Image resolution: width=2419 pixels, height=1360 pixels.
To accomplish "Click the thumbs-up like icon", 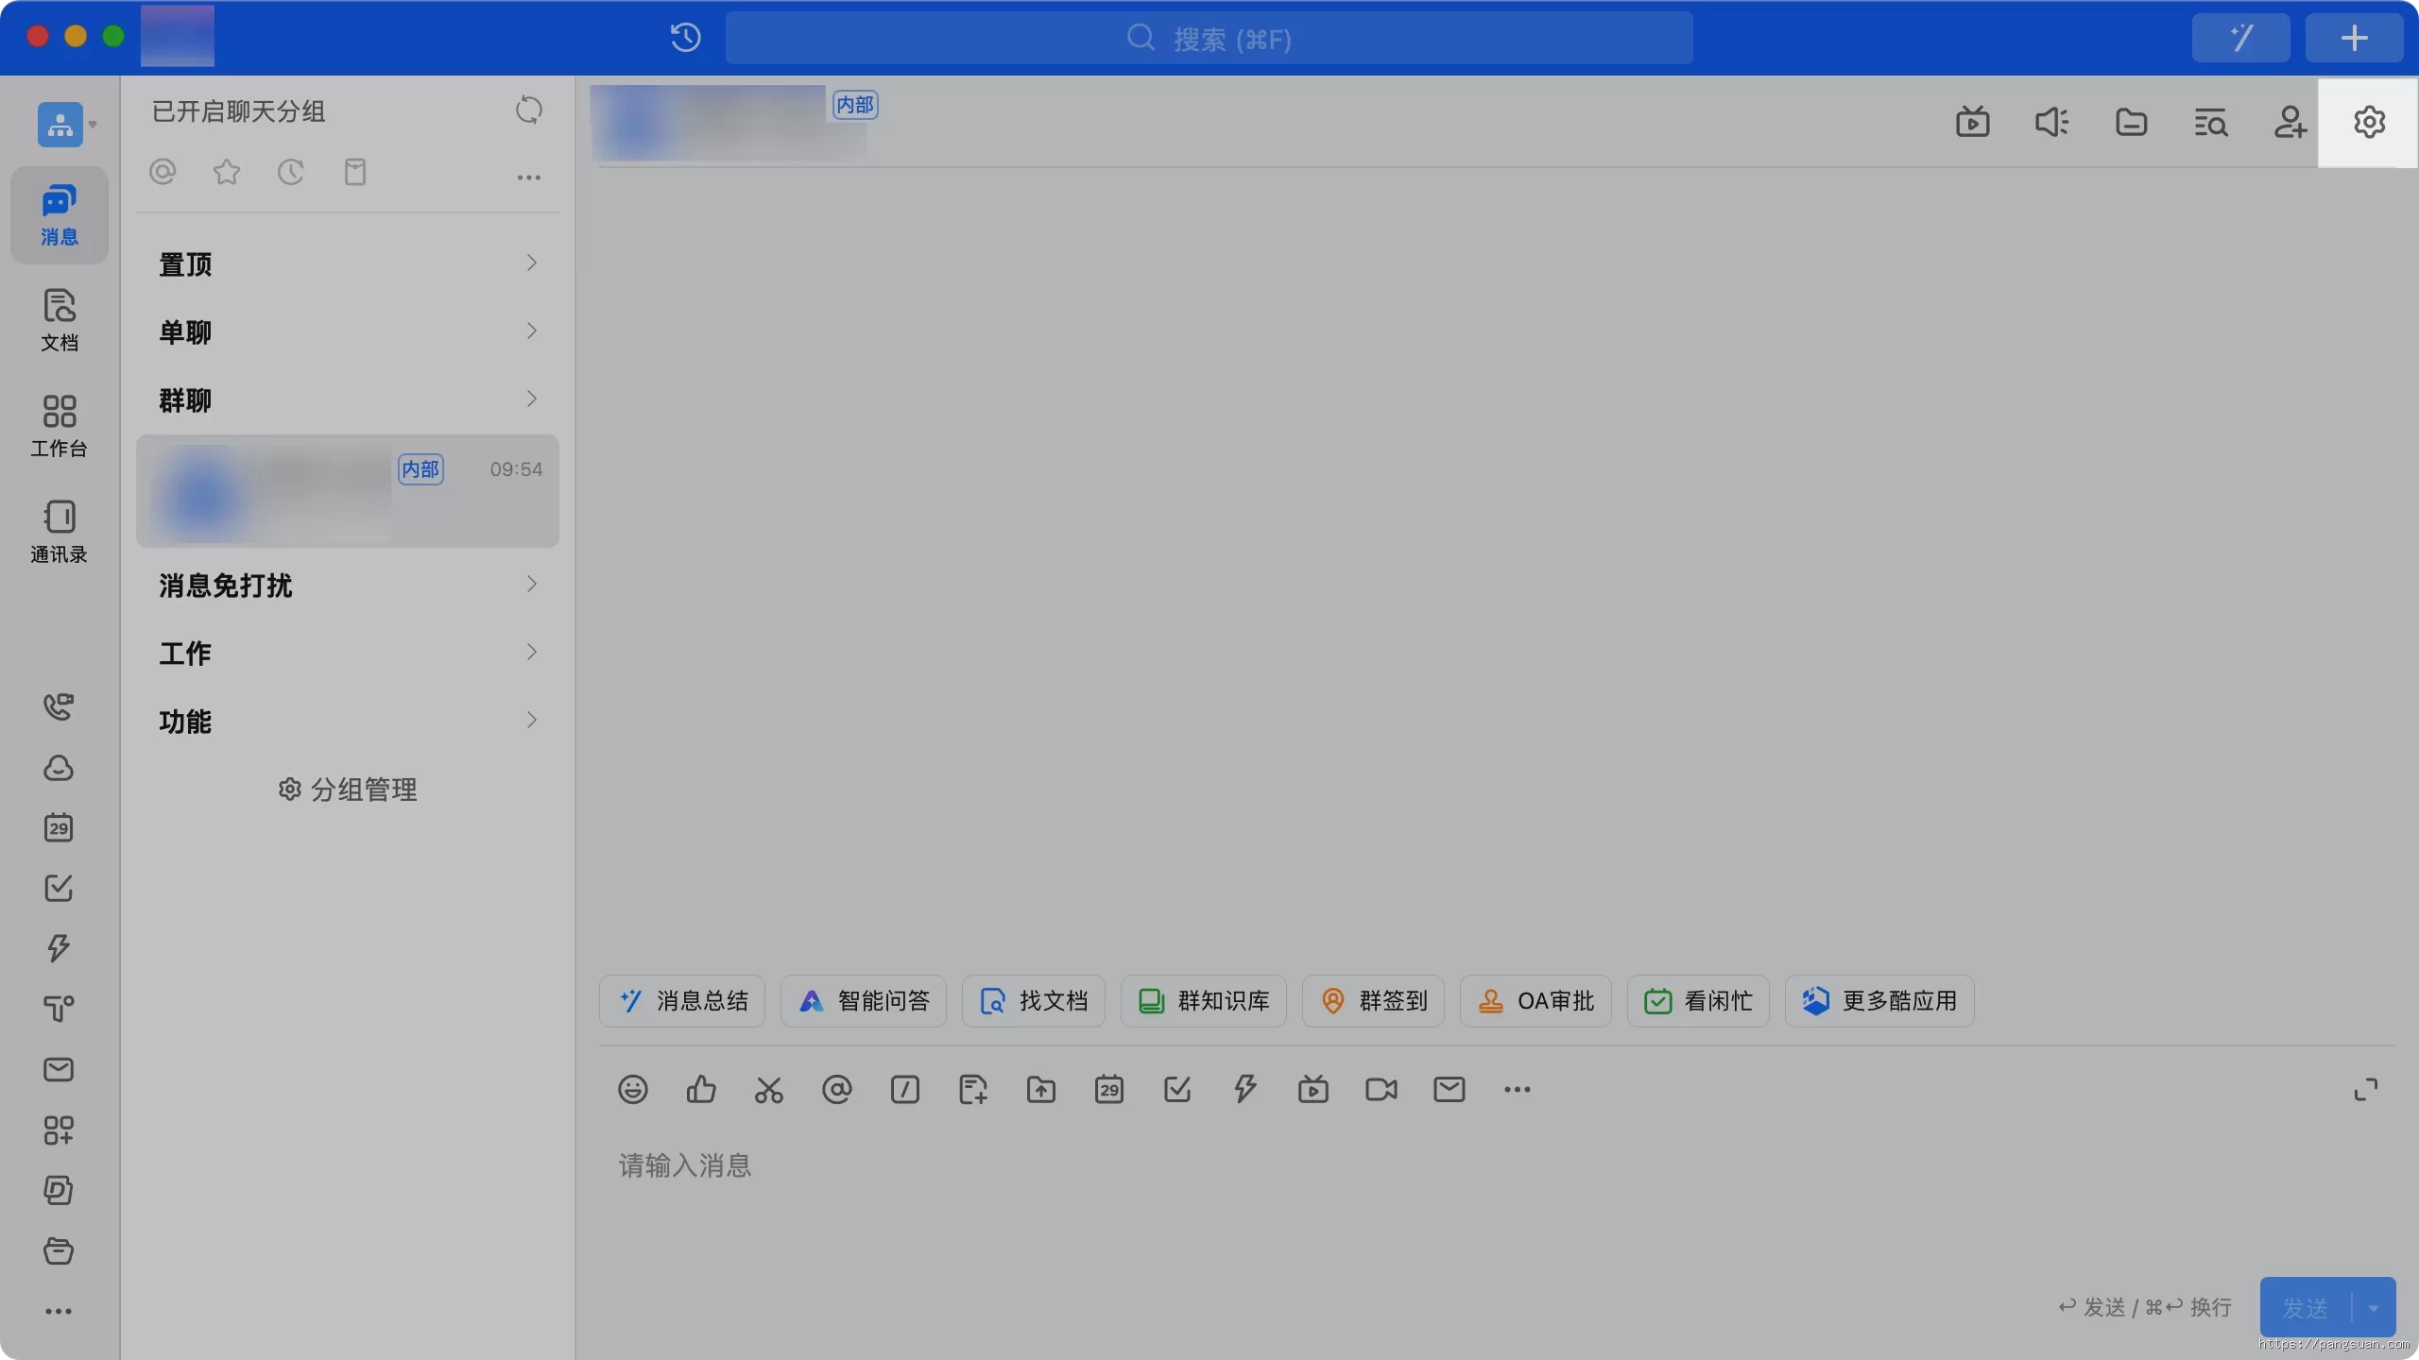I will click(701, 1090).
